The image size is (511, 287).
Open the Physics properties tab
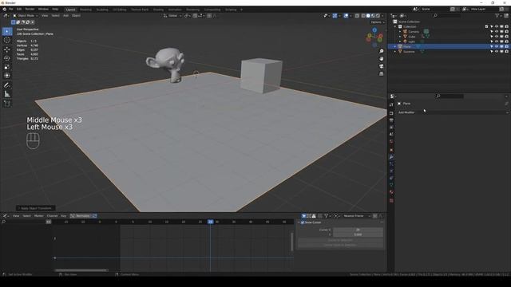tap(391, 171)
